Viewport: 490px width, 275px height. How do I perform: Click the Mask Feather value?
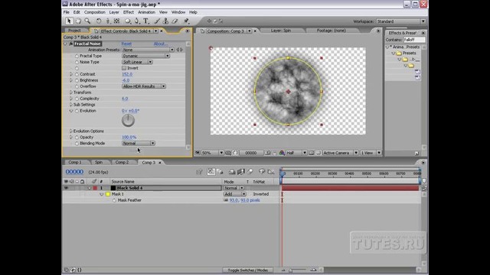pos(245,200)
